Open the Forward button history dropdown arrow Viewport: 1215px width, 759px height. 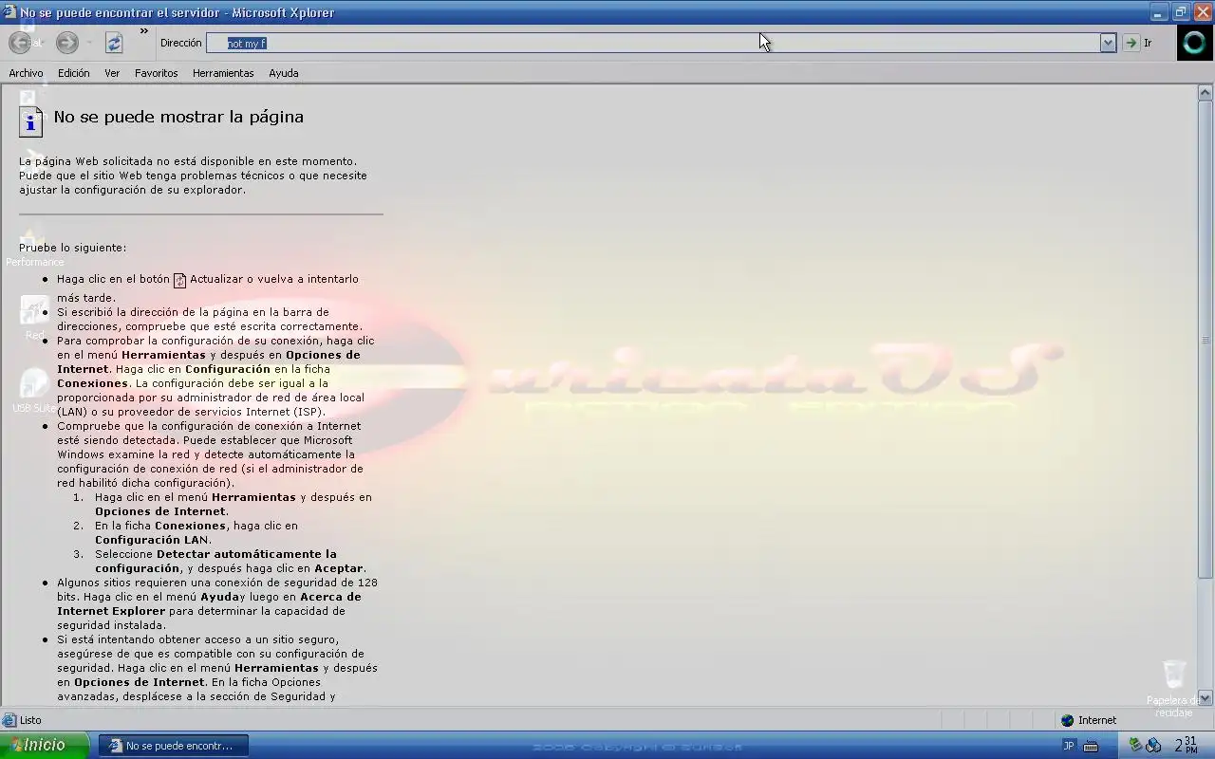coord(89,43)
